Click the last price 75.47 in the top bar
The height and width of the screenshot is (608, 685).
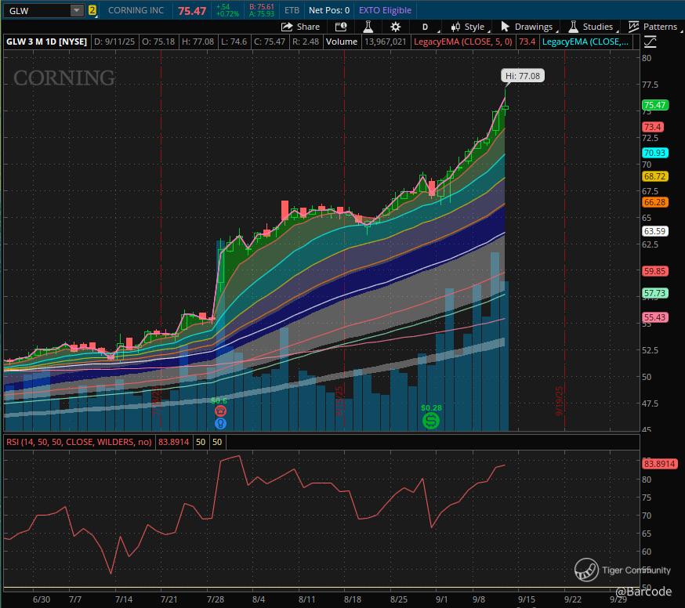192,11
